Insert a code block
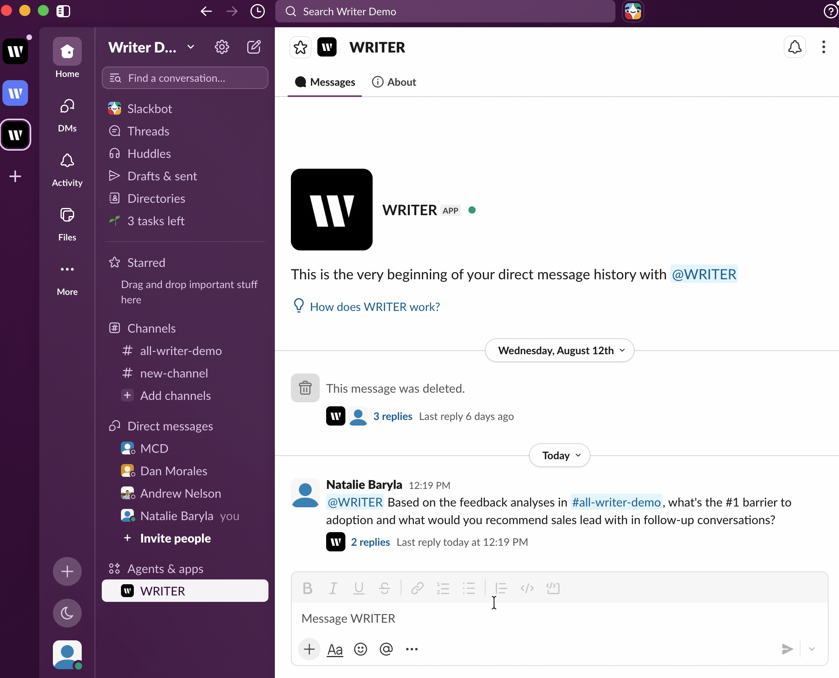 (x=553, y=588)
